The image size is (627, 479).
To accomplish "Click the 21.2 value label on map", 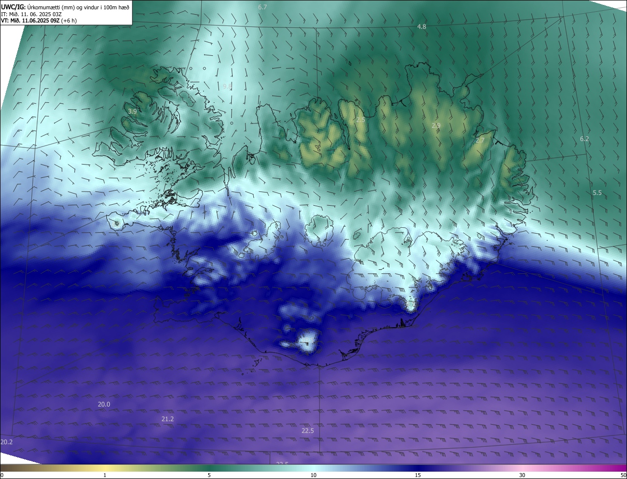I will pos(168,419).
